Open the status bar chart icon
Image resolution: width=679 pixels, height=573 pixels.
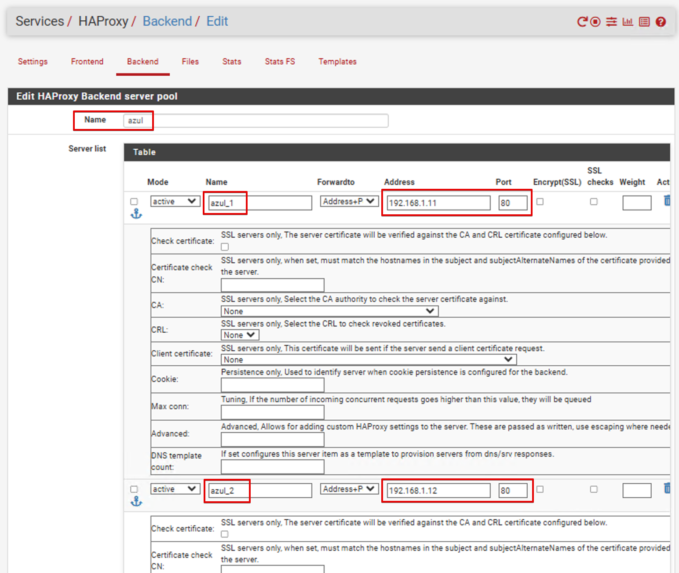[x=628, y=22]
